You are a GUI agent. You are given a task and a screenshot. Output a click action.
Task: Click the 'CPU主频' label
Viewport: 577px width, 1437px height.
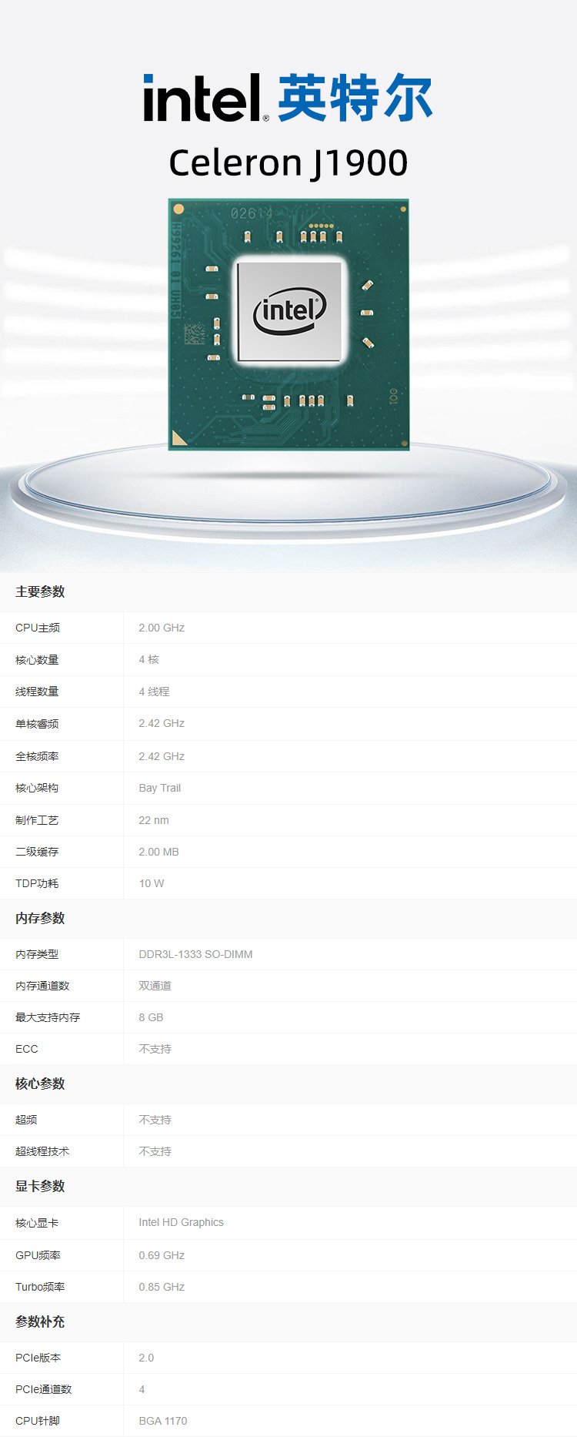coord(38,628)
